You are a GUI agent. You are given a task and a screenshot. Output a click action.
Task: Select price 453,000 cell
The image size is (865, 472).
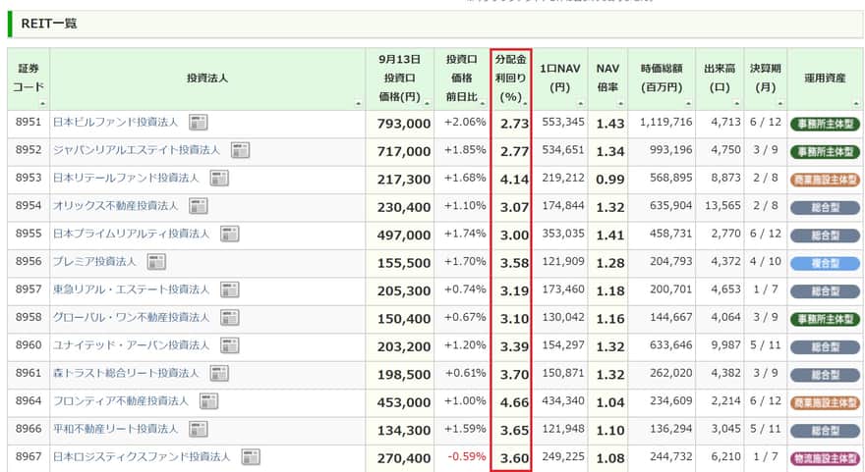point(400,402)
